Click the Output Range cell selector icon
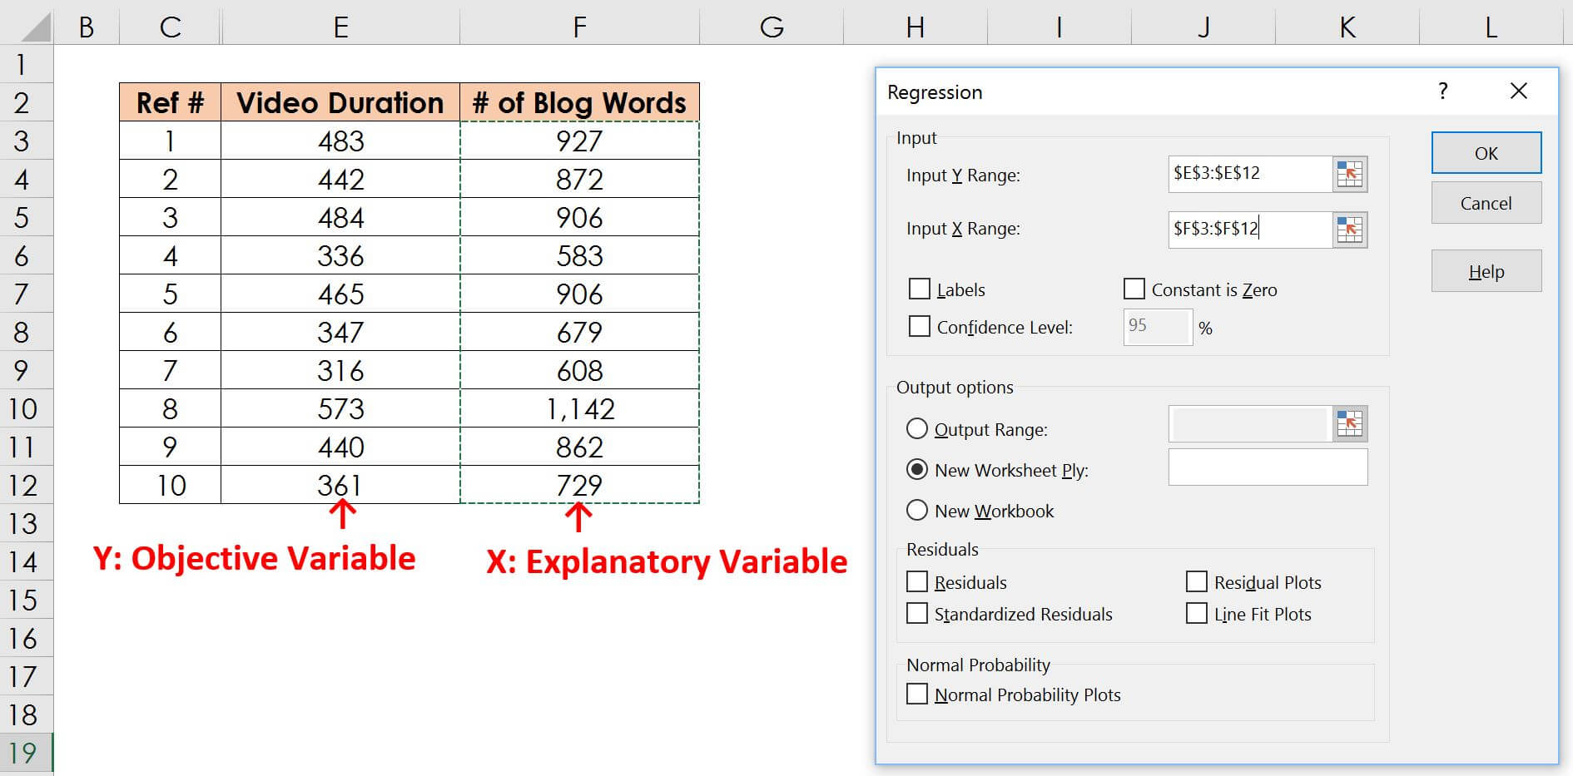The width and height of the screenshot is (1573, 776). pos(1352,423)
